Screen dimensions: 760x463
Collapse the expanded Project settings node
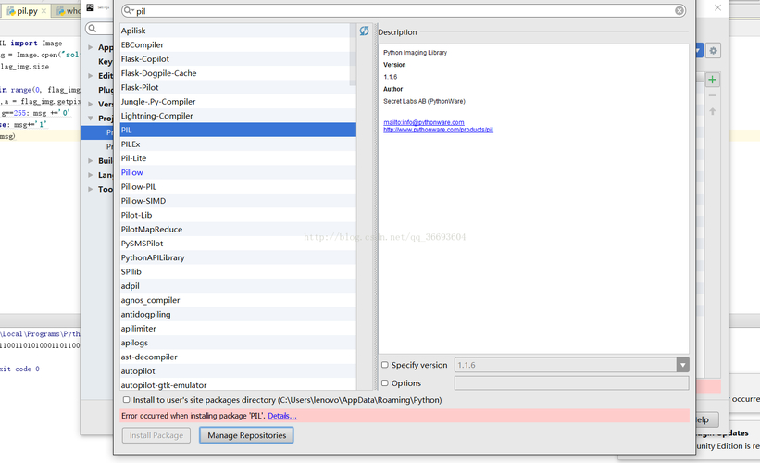(x=91, y=119)
